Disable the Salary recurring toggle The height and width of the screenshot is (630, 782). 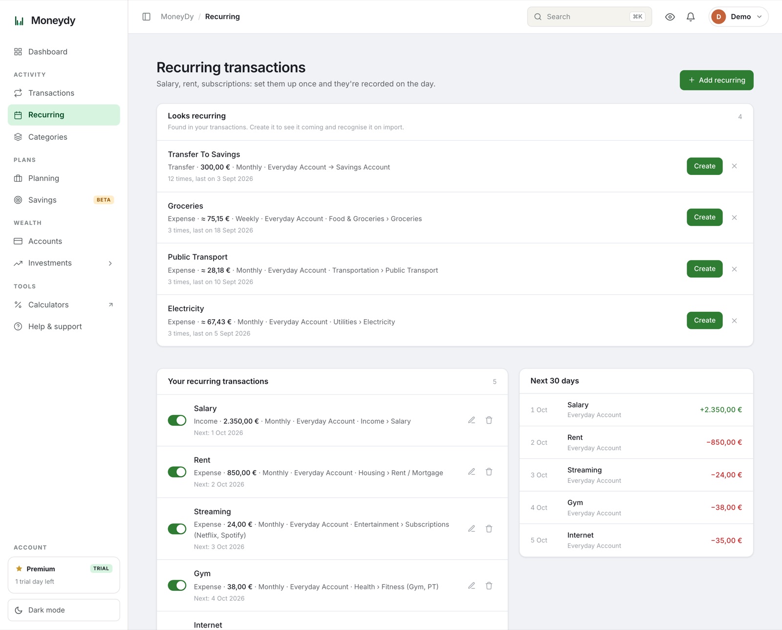(x=177, y=420)
